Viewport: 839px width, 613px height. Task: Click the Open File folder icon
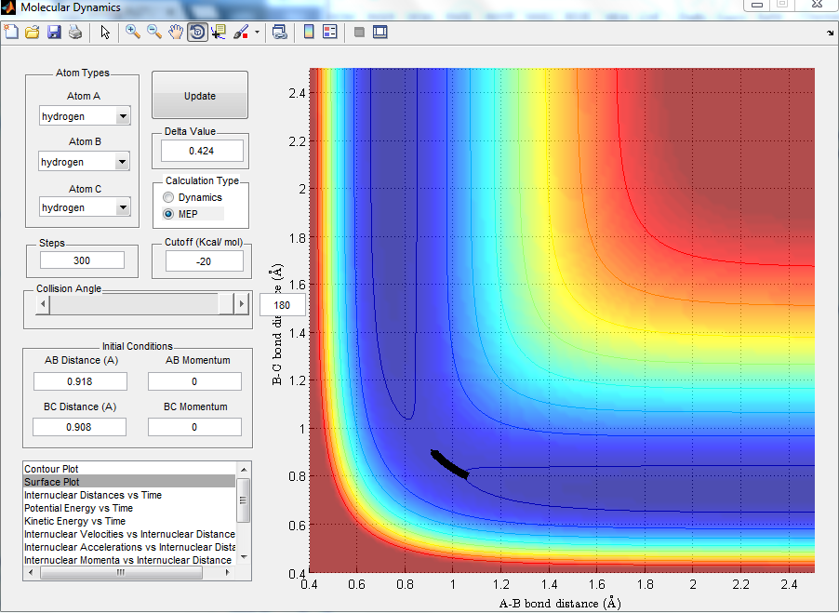pos(33,33)
